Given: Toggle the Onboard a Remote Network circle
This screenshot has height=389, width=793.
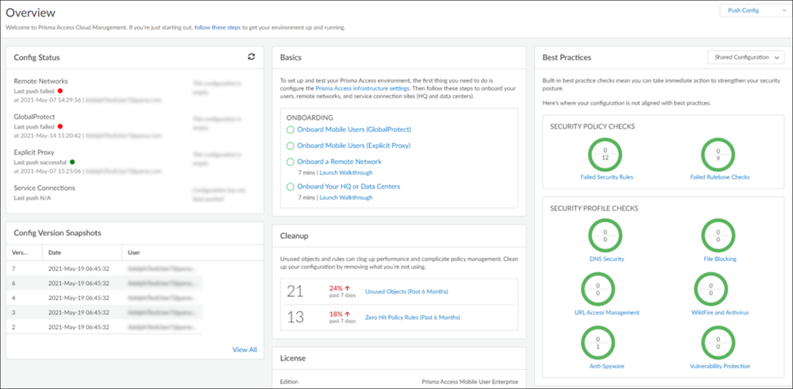Looking at the screenshot, I should [x=291, y=162].
